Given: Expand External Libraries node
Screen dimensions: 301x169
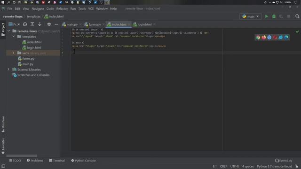Looking at the screenshot, I should pos(8,69).
